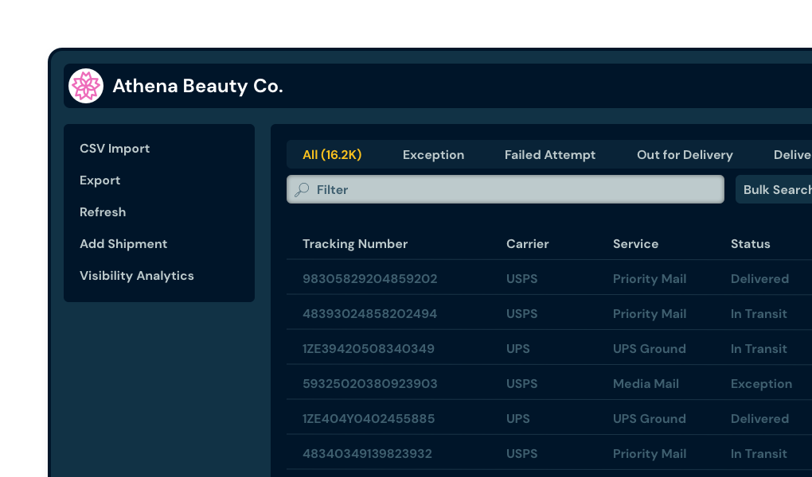Sort by the Status column header
This screenshot has width=812, height=477.
[x=751, y=243]
